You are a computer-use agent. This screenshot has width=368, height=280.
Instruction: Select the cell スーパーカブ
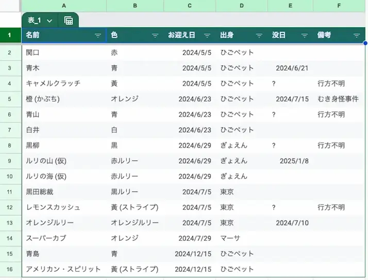[64, 238]
